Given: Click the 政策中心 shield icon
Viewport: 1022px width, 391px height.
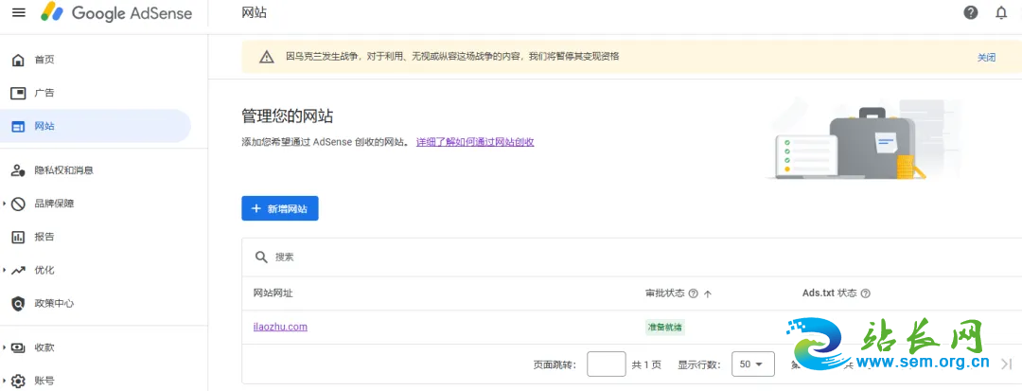Looking at the screenshot, I should coord(18,304).
